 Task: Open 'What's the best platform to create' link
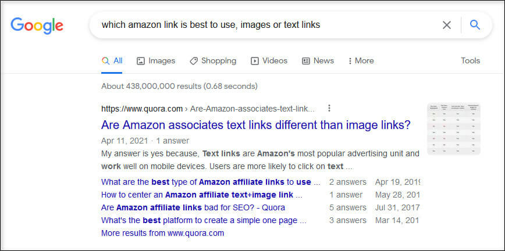(204, 221)
